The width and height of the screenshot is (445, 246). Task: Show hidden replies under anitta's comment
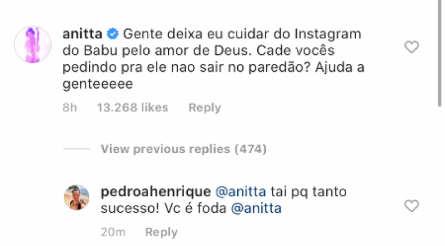(x=183, y=149)
